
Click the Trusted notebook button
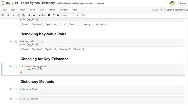point(154,10)
